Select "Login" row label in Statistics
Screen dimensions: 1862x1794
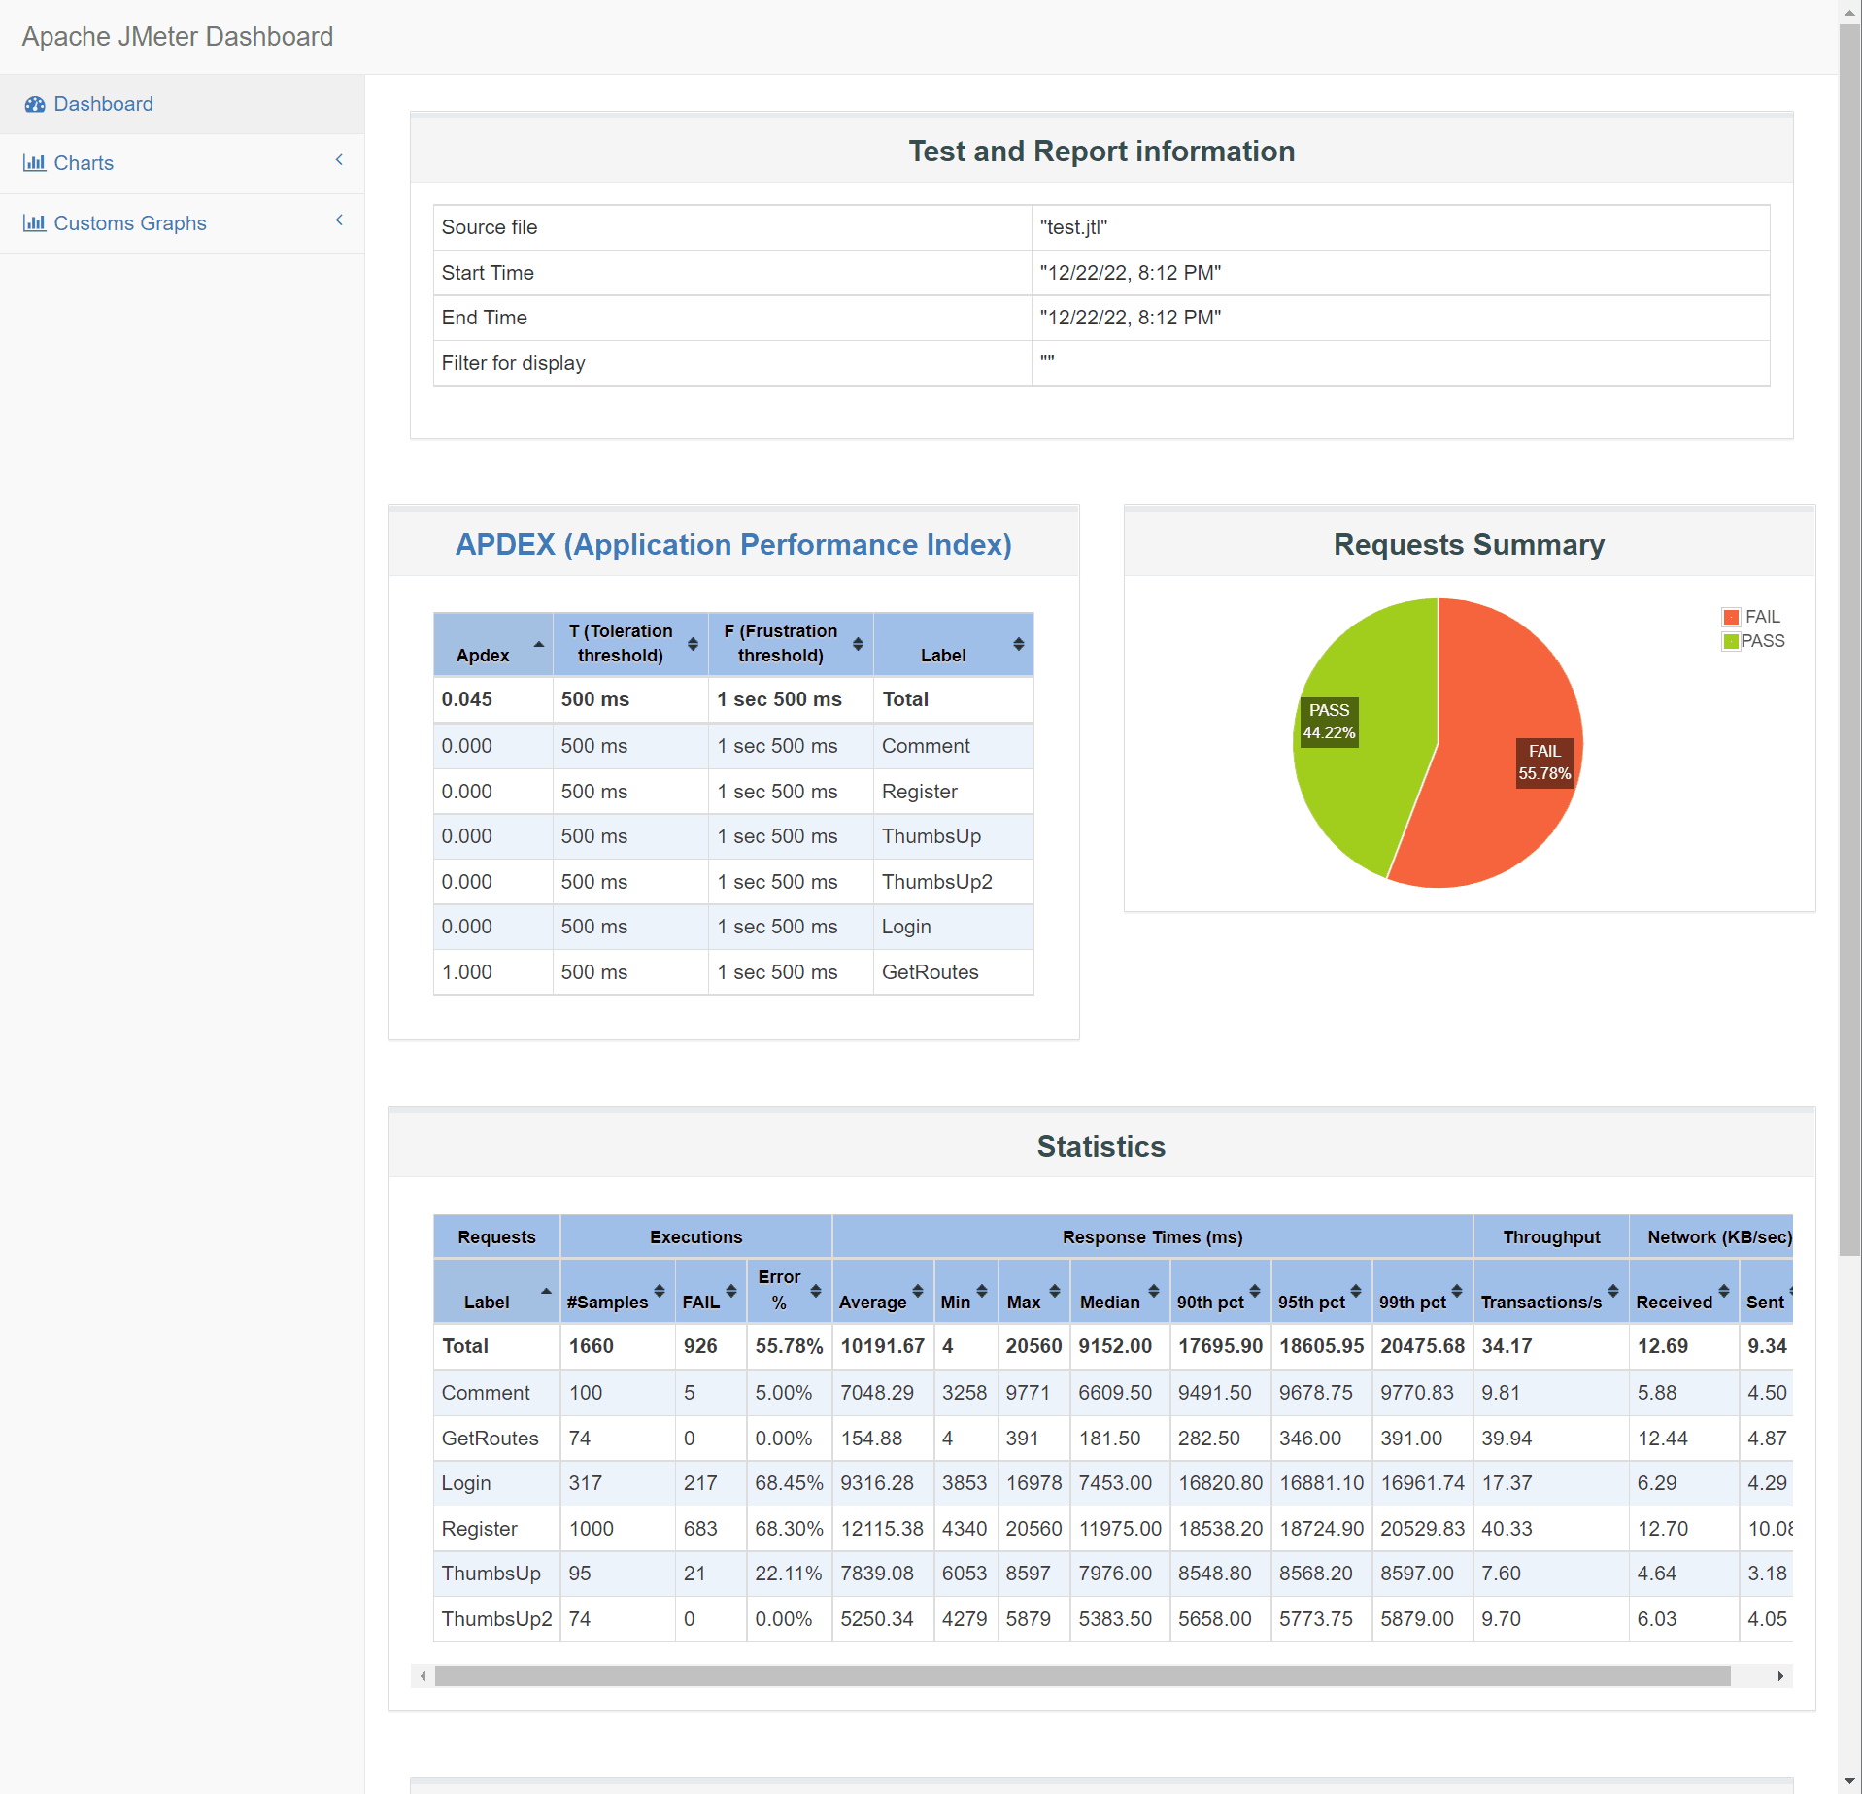click(x=466, y=1483)
